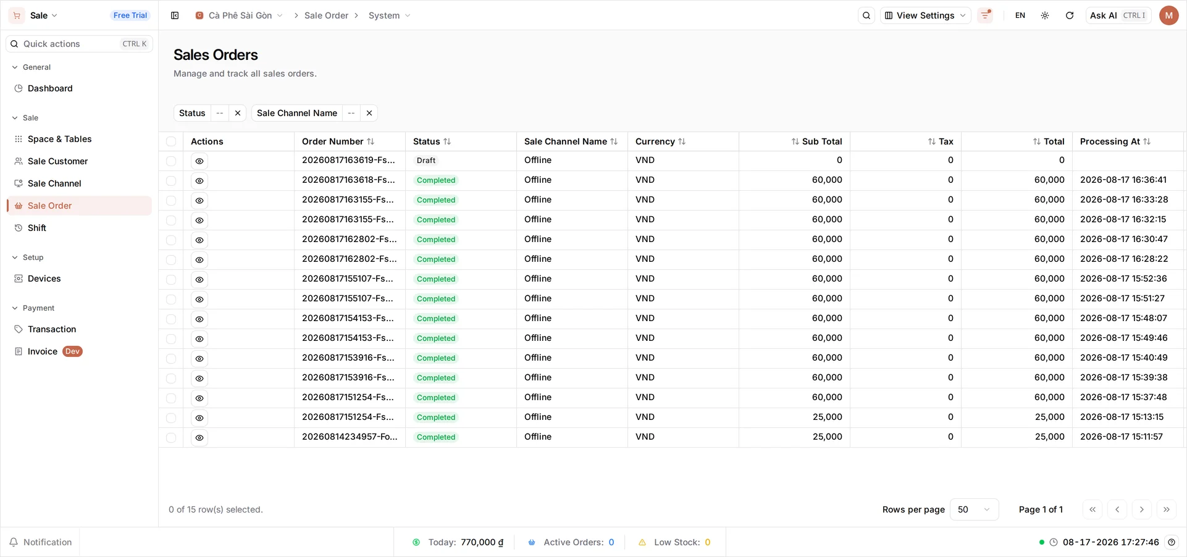The height and width of the screenshot is (557, 1187).
Task: Select the Draft order row checkbox
Action: point(171,161)
